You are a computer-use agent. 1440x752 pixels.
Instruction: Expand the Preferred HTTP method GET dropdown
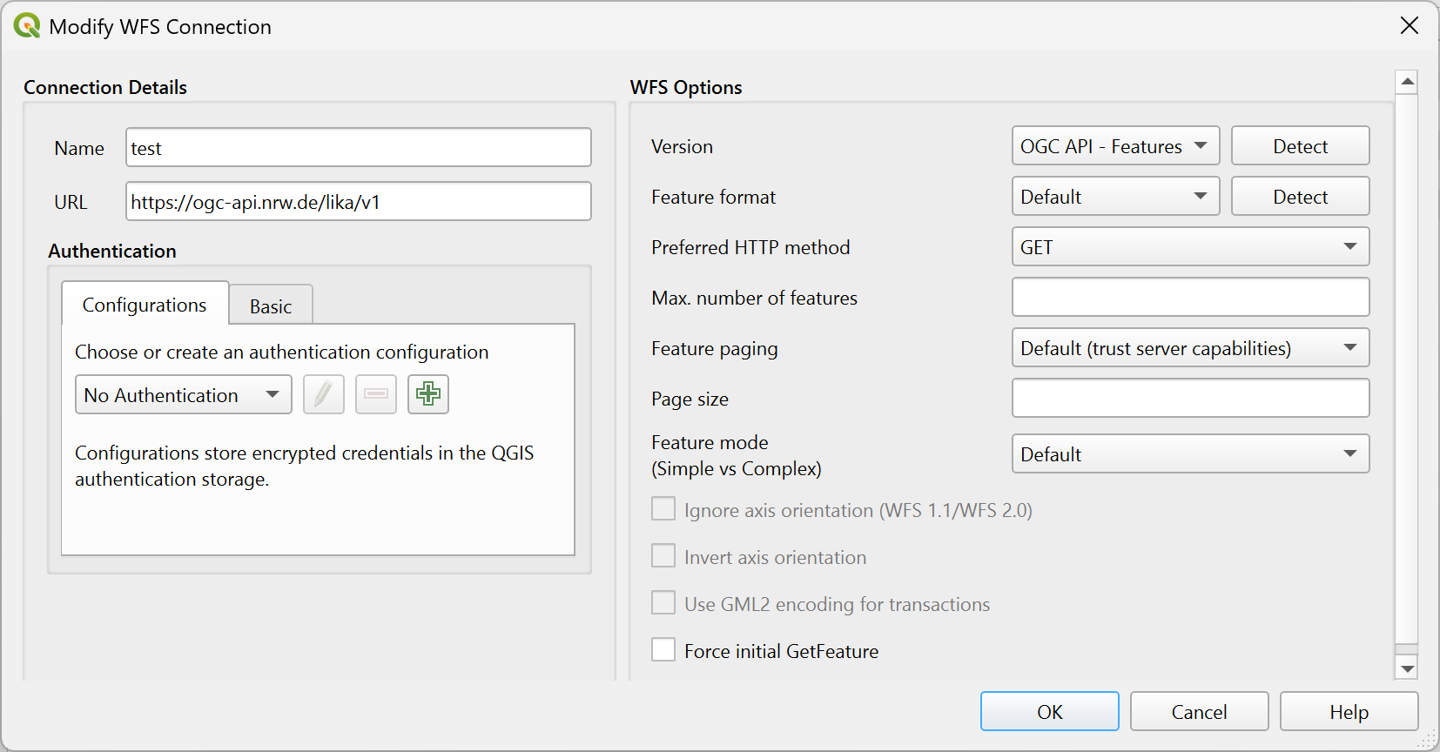point(1190,247)
